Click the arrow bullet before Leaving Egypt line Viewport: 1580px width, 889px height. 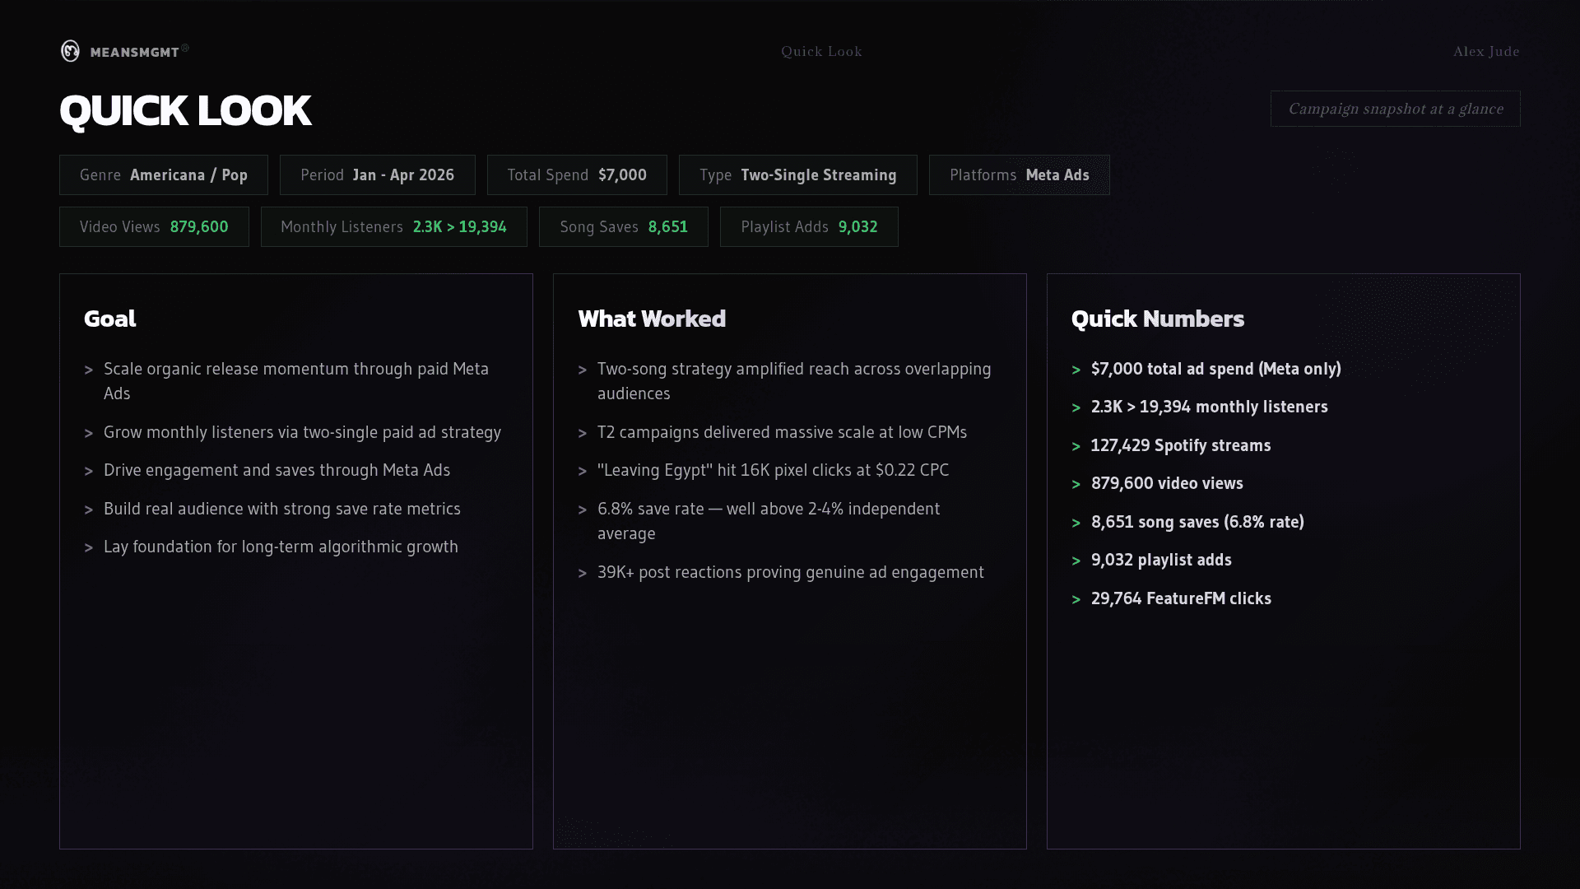point(582,471)
